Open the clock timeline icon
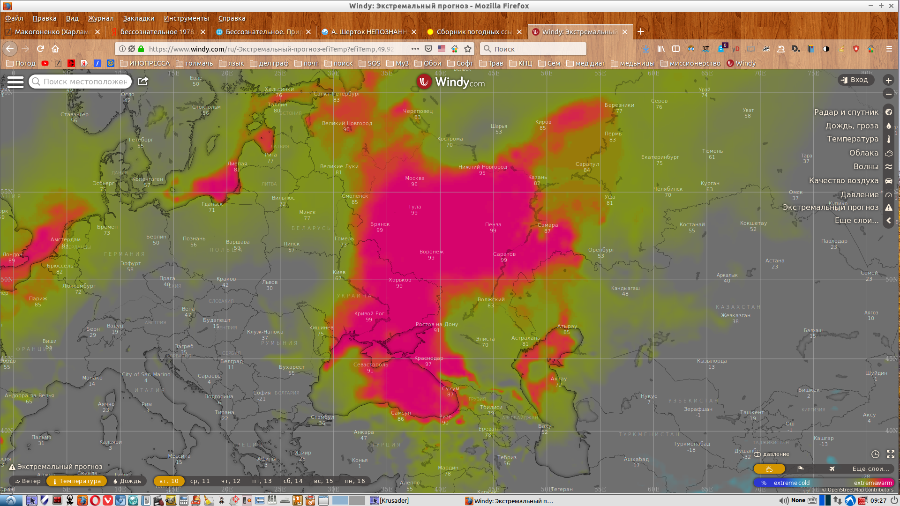The height and width of the screenshot is (506, 900). coord(875,454)
